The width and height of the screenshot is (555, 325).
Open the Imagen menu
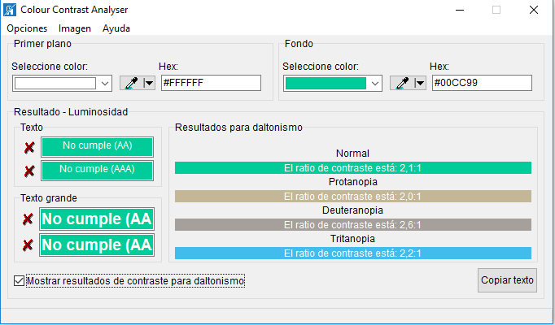pyautogui.click(x=75, y=28)
